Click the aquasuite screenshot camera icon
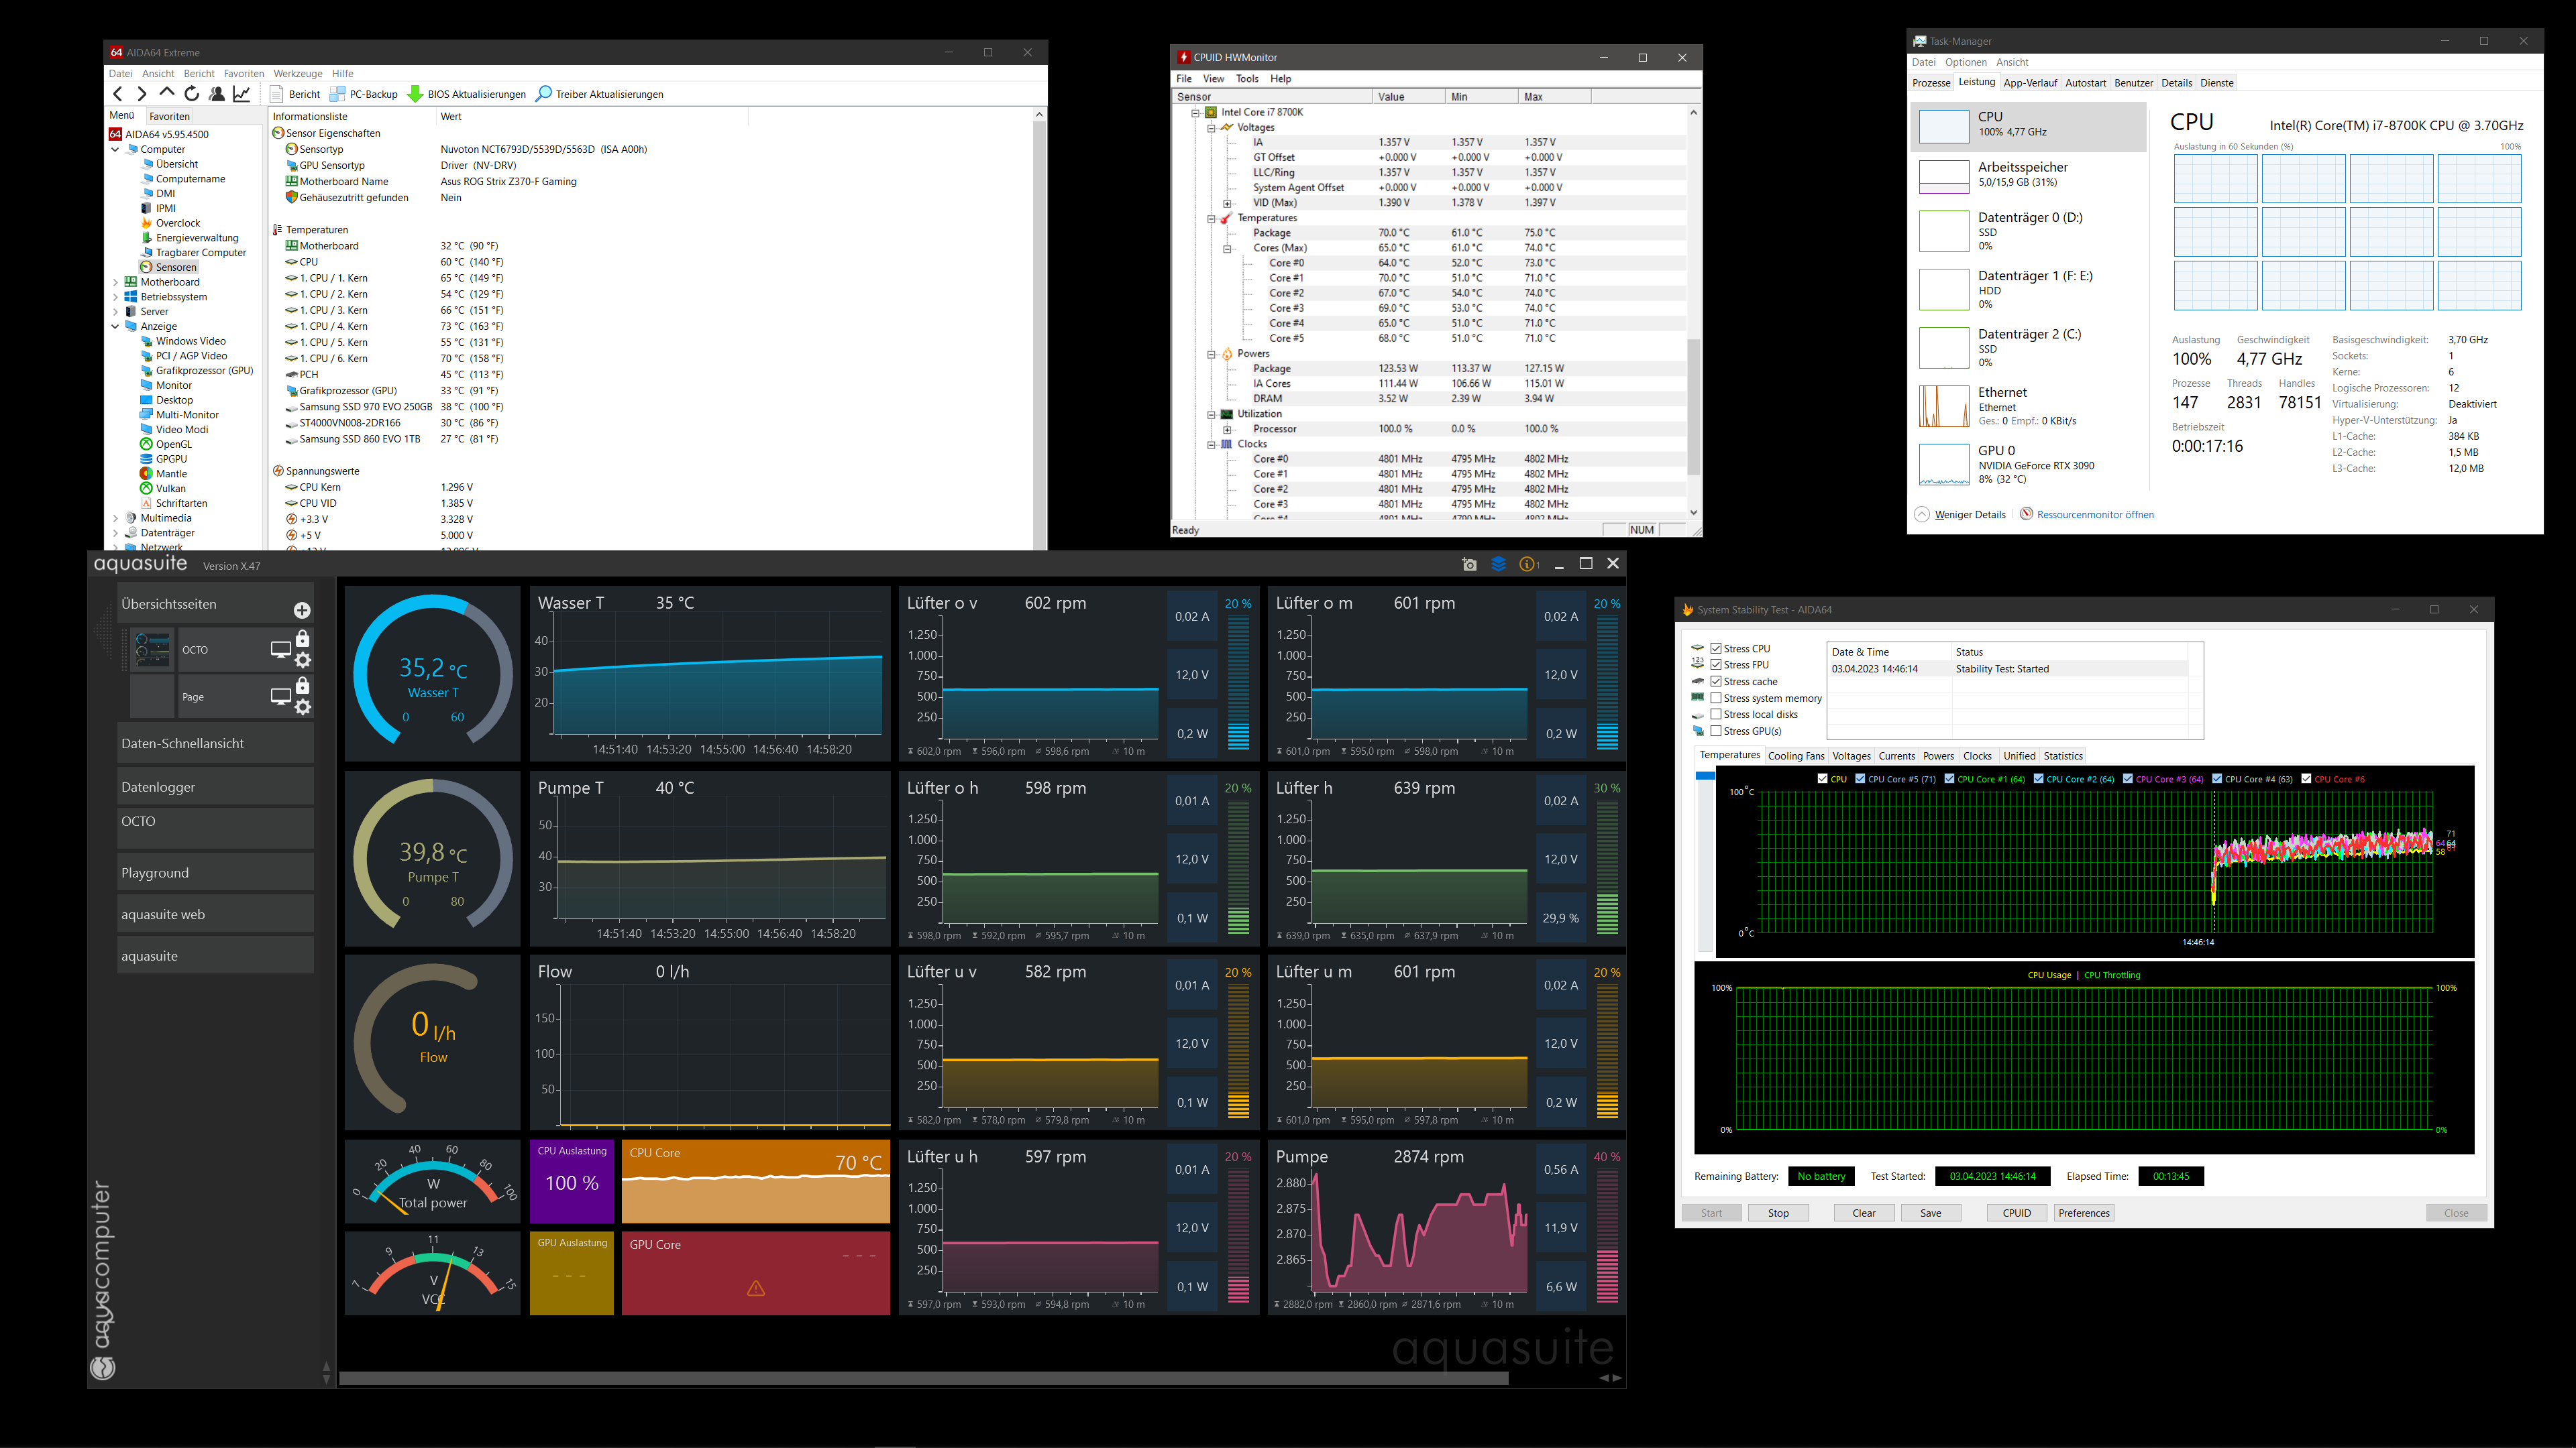Screen dimensions: 2576x1448 [x=1469, y=564]
